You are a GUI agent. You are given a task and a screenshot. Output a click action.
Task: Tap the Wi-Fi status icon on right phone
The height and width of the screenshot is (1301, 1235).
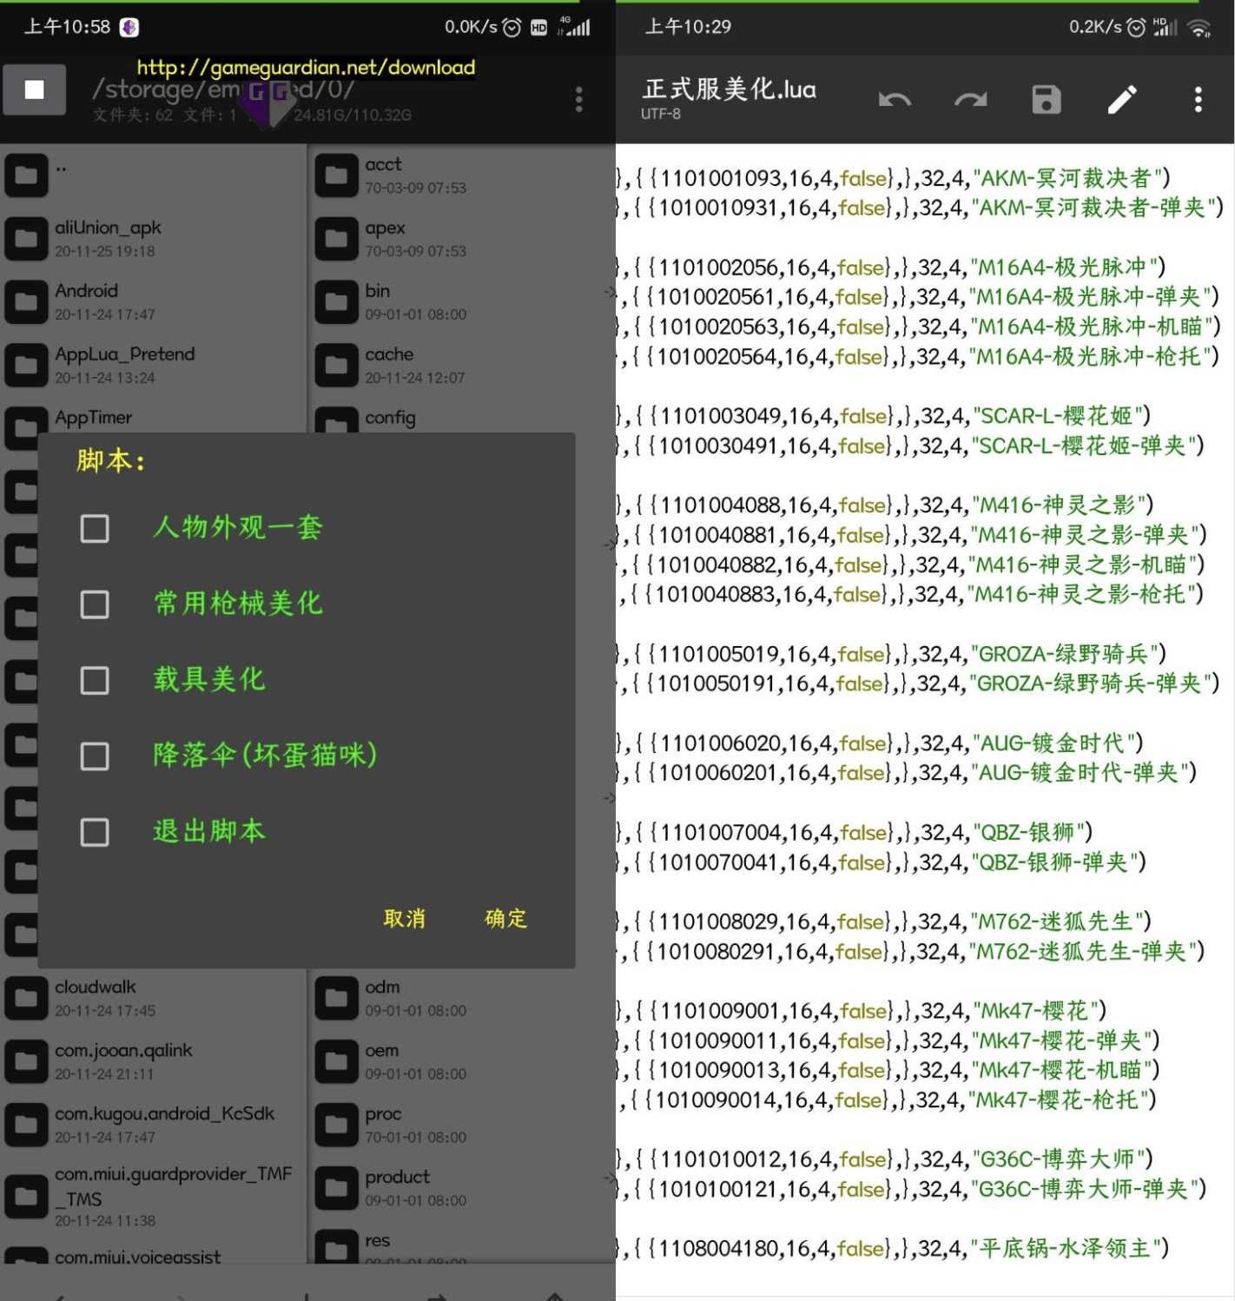click(x=1199, y=29)
